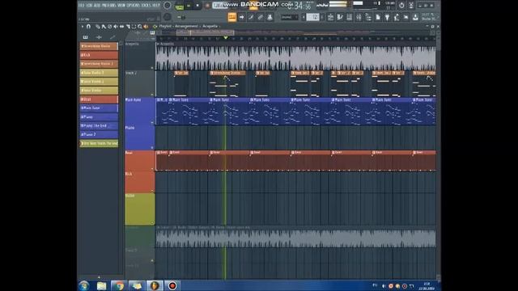
Task: Select the Kick track header
Action: [140, 182]
